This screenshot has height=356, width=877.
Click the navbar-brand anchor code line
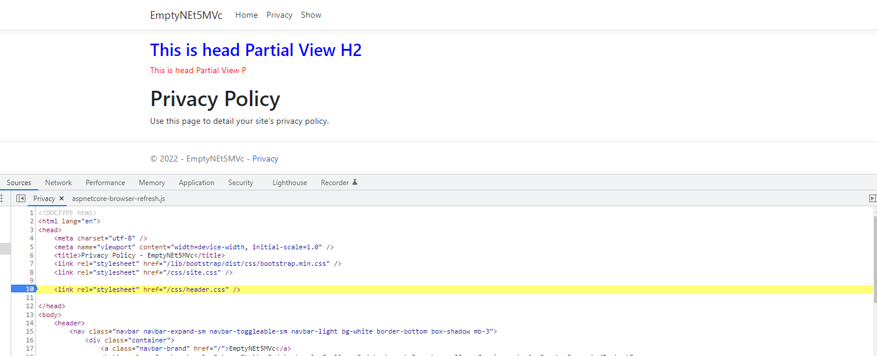click(196, 349)
